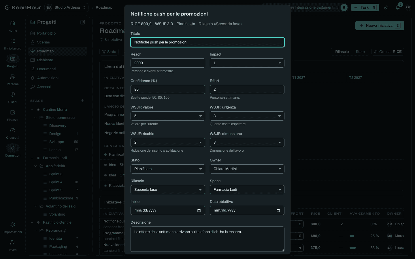Open the notifications bell

tap(398, 7)
